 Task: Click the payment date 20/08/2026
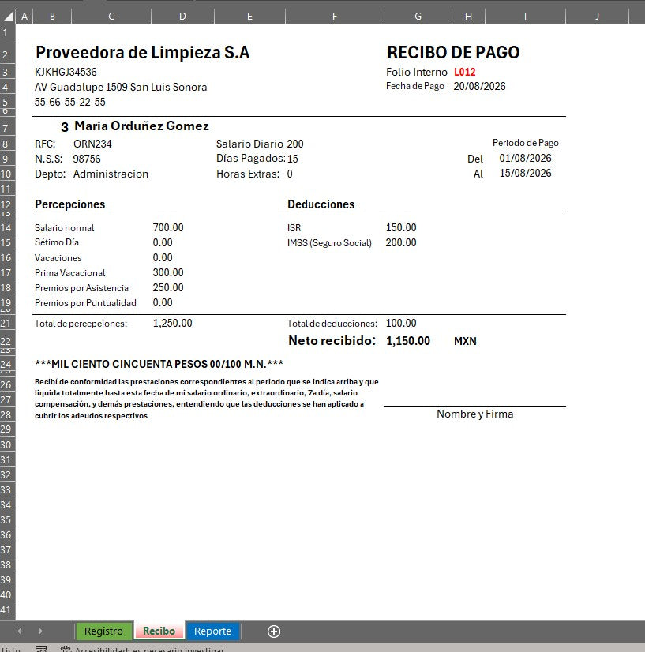tap(479, 86)
